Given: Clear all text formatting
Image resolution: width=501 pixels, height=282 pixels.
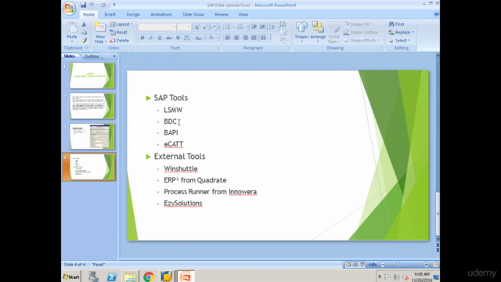Looking at the screenshot, I should click(x=214, y=27).
